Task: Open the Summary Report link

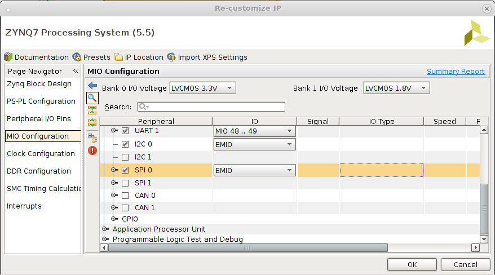Action: 456,71
